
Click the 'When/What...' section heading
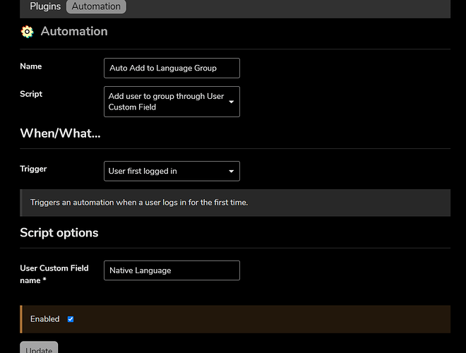60,133
